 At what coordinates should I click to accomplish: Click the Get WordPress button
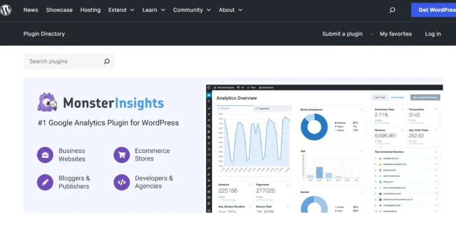434,10
